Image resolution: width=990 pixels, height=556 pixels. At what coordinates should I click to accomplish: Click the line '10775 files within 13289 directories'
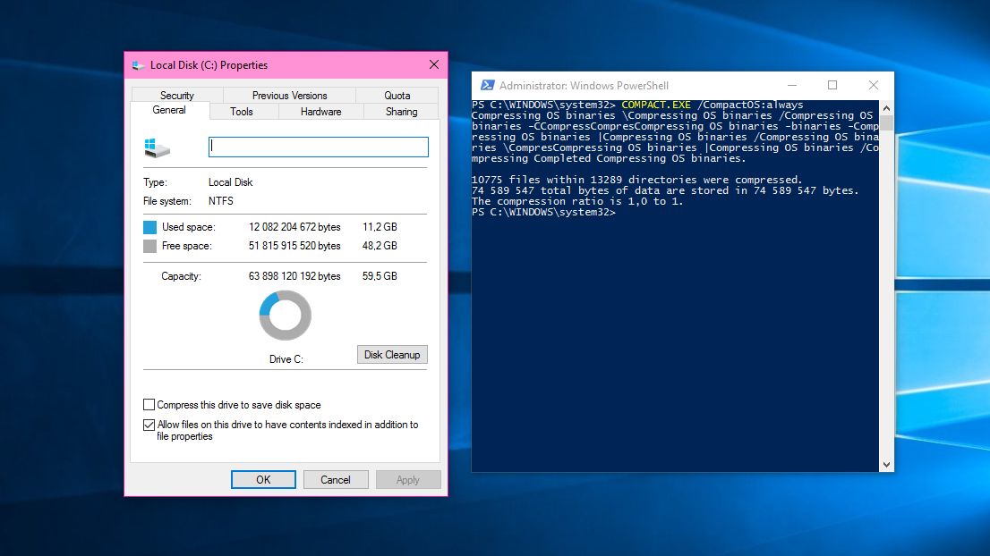636,180
